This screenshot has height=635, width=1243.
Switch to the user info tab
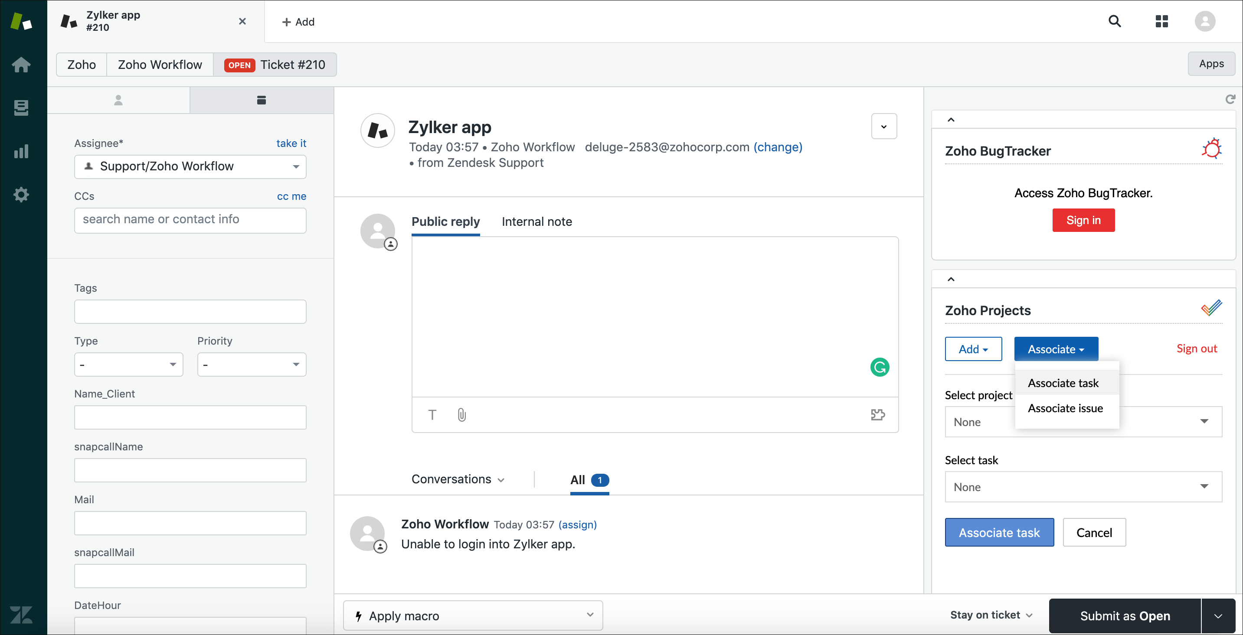118,100
